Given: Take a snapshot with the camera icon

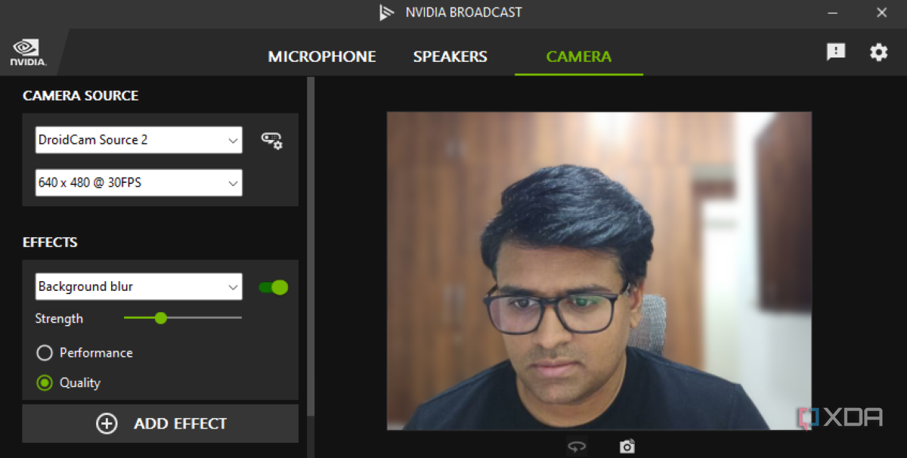Looking at the screenshot, I should (x=627, y=447).
